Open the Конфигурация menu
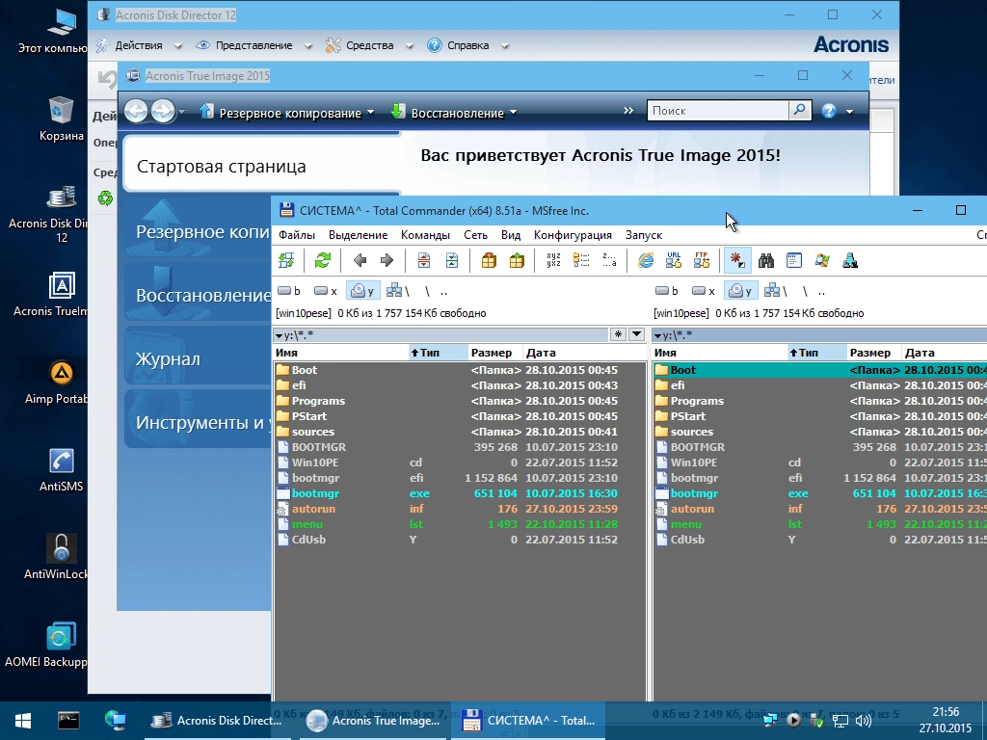 click(573, 235)
